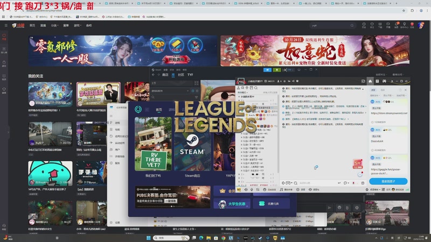Open the 排行榜 ranking icon in Douyu sidebar
The width and height of the screenshot is (431, 242).
[4, 50]
